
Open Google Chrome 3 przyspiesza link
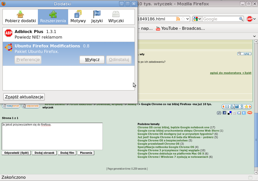click(x=168, y=150)
